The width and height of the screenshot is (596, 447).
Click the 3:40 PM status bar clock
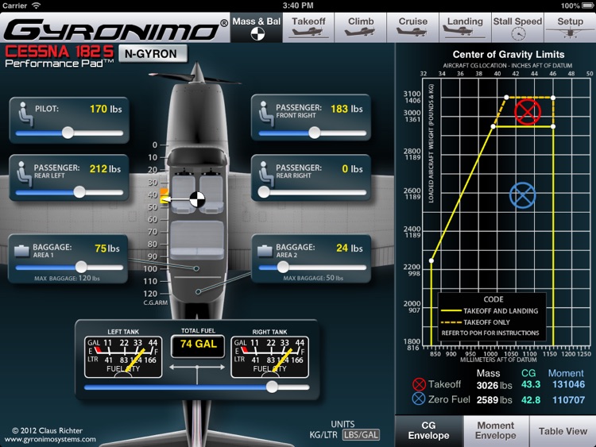tap(298, 6)
